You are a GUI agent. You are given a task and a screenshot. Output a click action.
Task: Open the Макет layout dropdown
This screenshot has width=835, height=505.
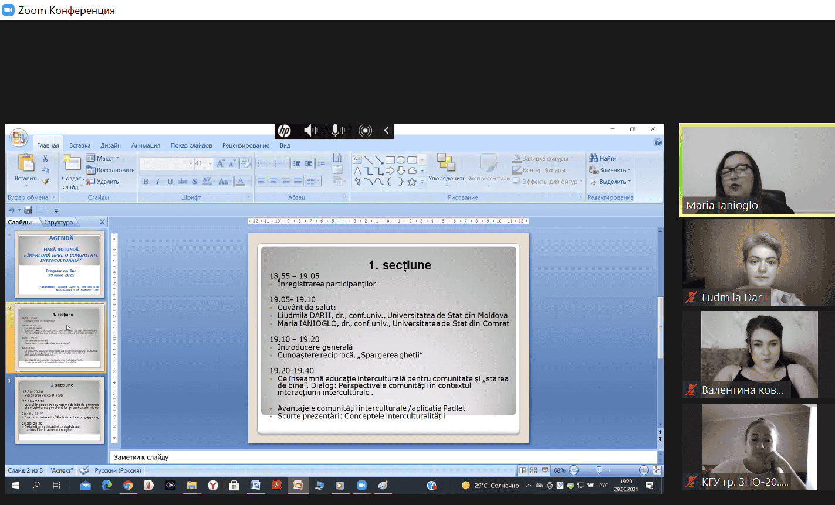pyautogui.click(x=103, y=158)
